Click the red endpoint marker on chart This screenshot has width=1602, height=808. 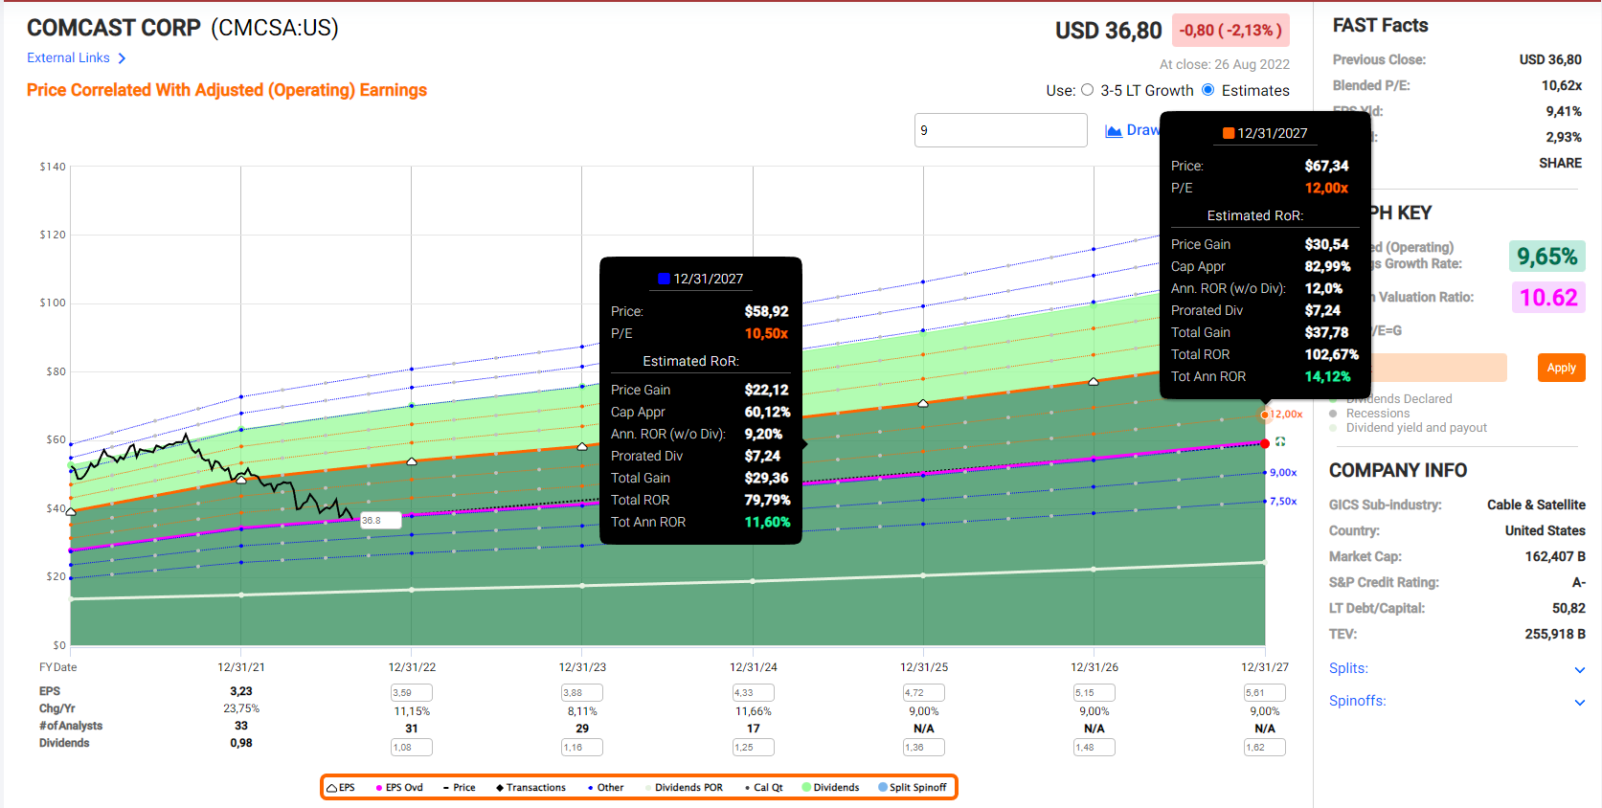tap(1265, 443)
